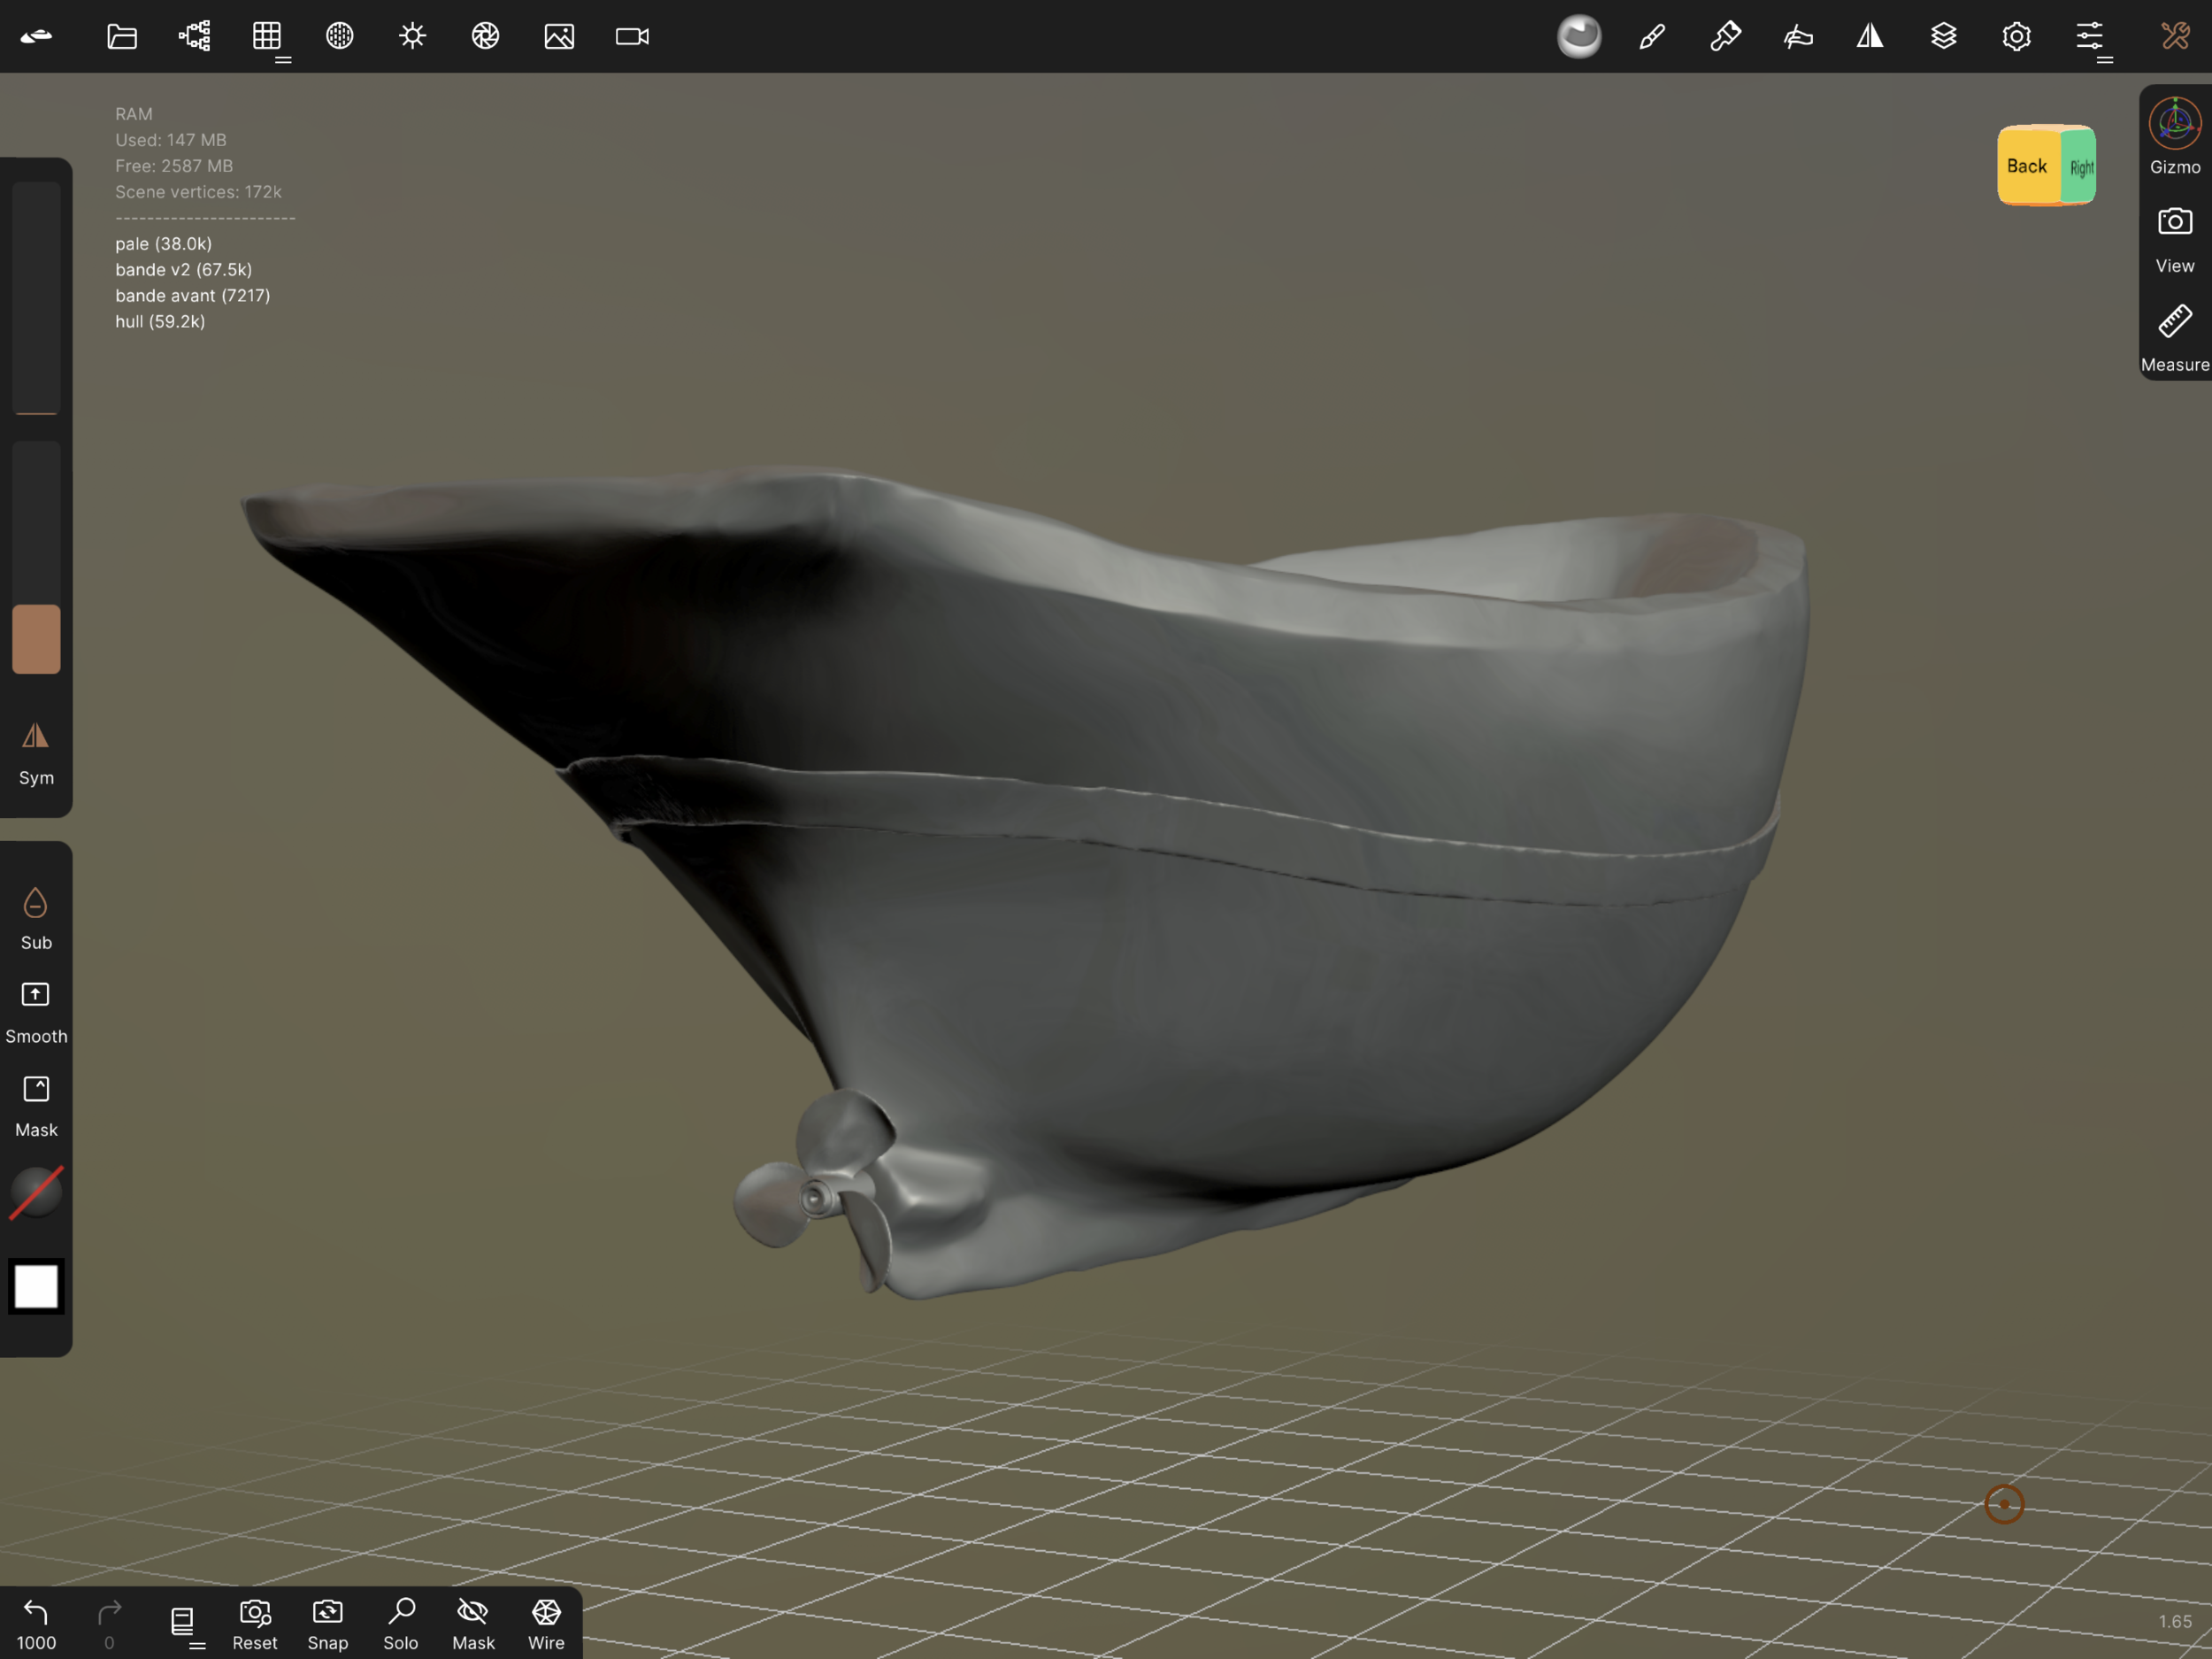Open the Lighting sun menu
The image size is (2212, 1659).
point(412,37)
